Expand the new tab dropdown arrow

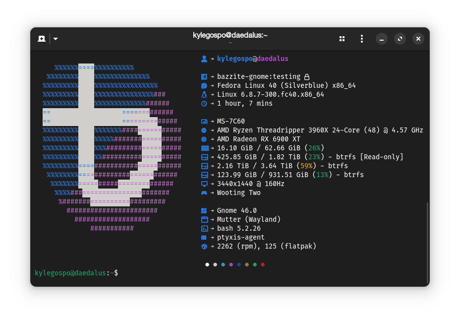[56, 39]
